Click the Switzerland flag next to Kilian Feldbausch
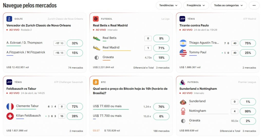The height and width of the screenshot is (138, 263). point(10,116)
